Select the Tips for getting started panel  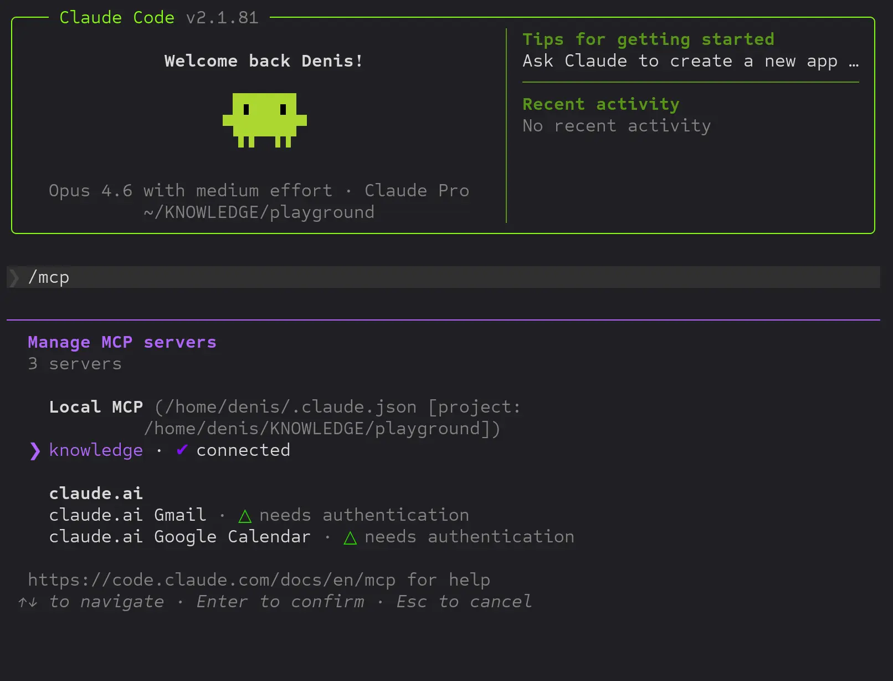(648, 39)
